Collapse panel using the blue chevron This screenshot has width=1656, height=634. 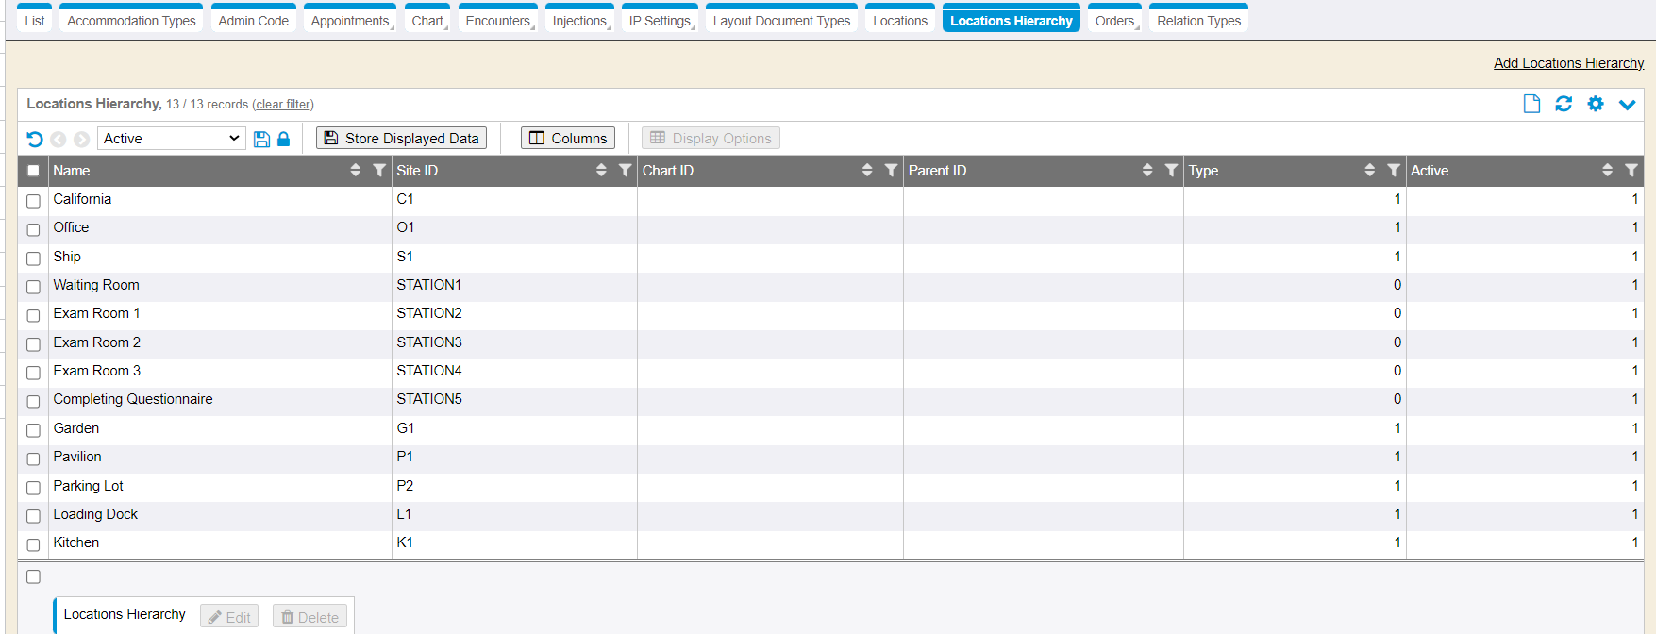coord(1628,105)
